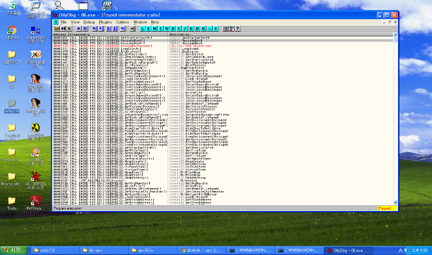The height and width of the screenshot is (255, 432).
Task: Open the File menu
Action: click(x=63, y=22)
